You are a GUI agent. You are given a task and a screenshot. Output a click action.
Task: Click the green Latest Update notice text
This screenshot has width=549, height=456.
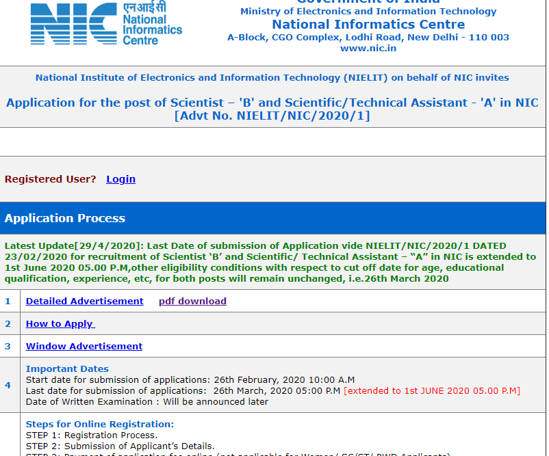click(272, 262)
